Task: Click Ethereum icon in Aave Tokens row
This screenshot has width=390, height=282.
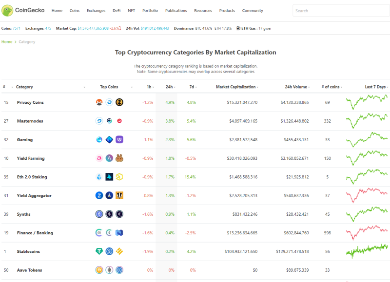Action: pos(109,270)
